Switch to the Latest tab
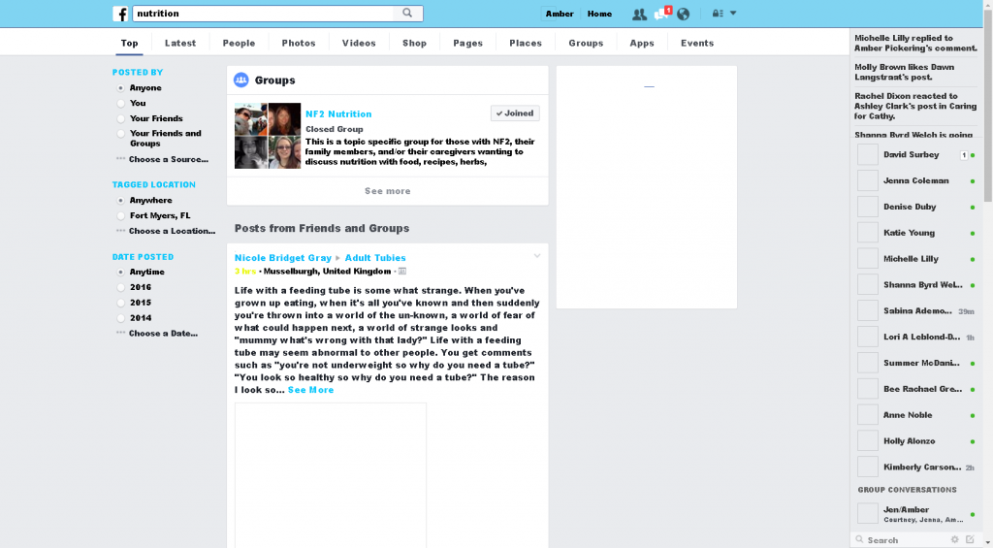The image size is (993, 548). coord(180,43)
